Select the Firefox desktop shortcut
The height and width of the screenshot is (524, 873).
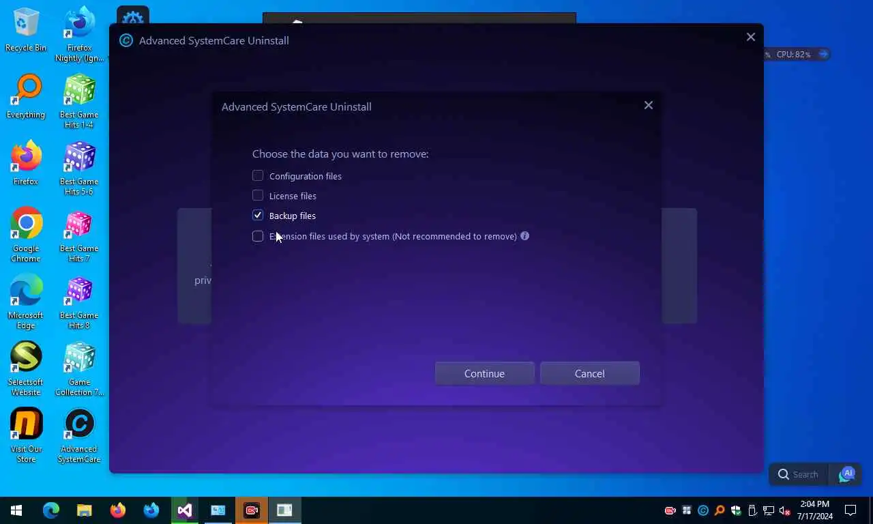click(26, 163)
